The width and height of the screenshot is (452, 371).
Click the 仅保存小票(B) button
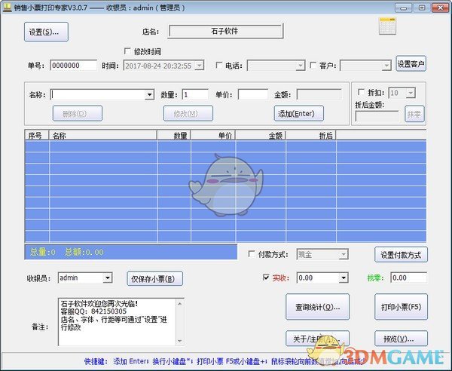coord(154,279)
